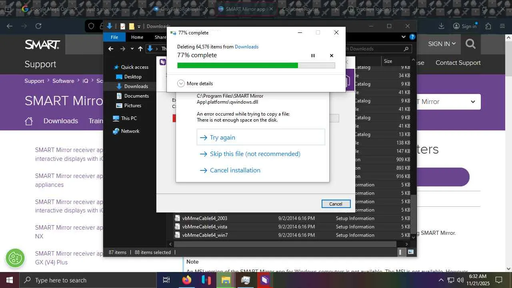Select file vbMmeCable64_win7

pyautogui.click(x=205, y=235)
